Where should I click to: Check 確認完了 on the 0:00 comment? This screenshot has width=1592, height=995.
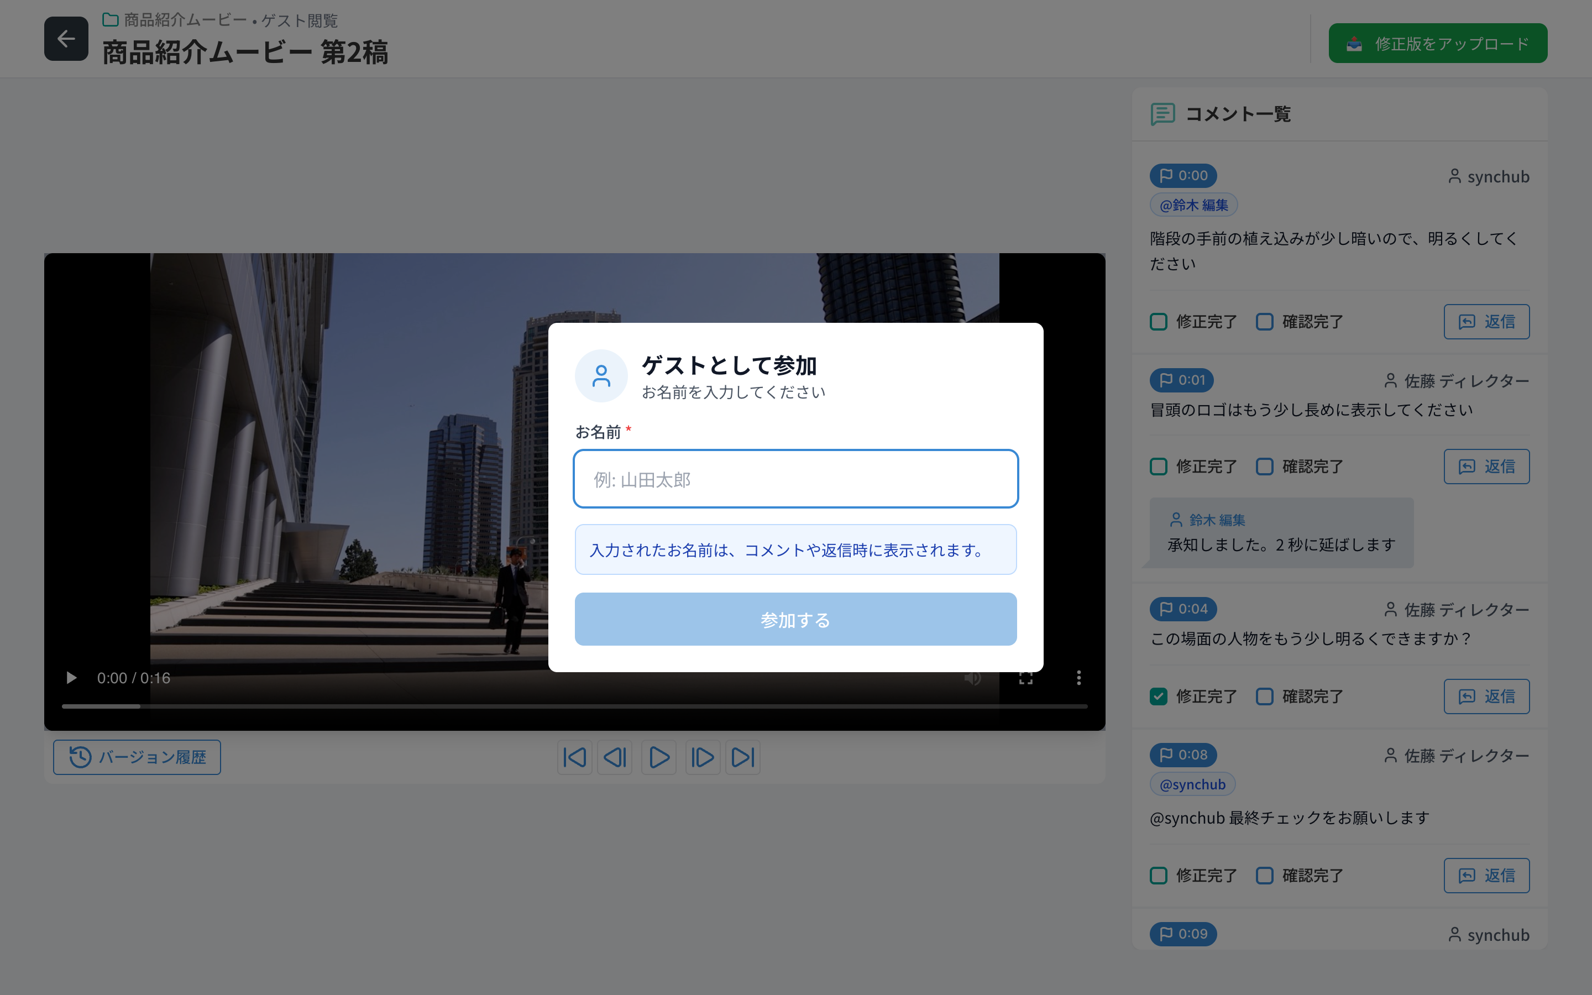[1264, 322]
